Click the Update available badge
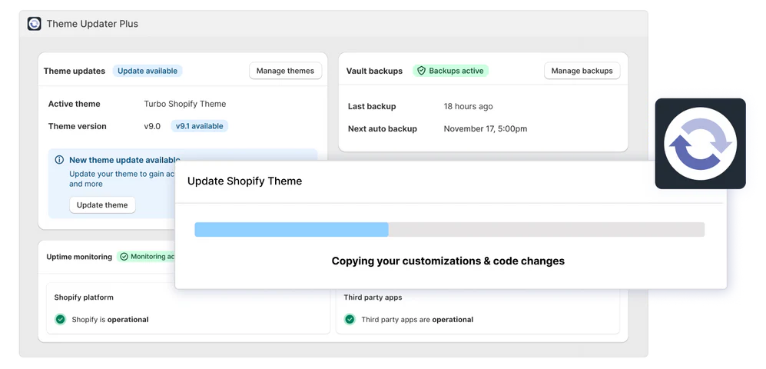 [x=148, y=71]
